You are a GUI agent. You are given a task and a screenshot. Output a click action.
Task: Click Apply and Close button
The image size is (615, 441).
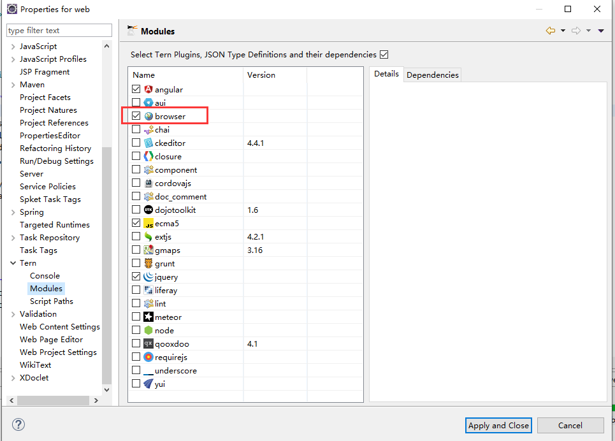(x=498, y=425)
